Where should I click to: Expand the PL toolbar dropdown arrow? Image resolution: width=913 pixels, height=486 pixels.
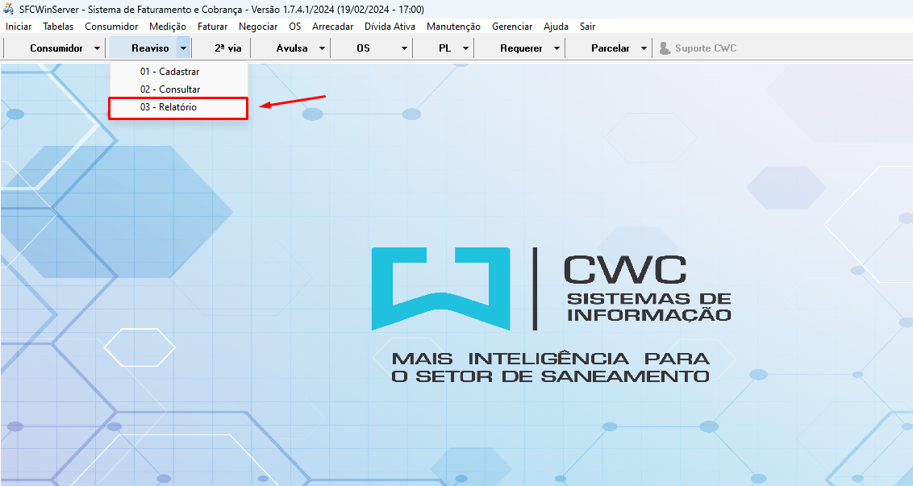tap(466, 48)
